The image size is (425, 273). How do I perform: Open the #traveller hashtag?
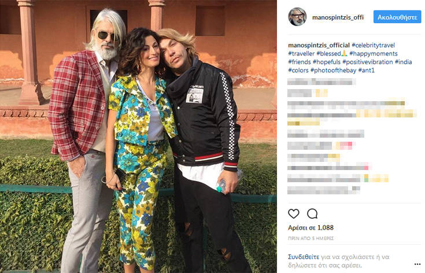click(x=301, y=54)
